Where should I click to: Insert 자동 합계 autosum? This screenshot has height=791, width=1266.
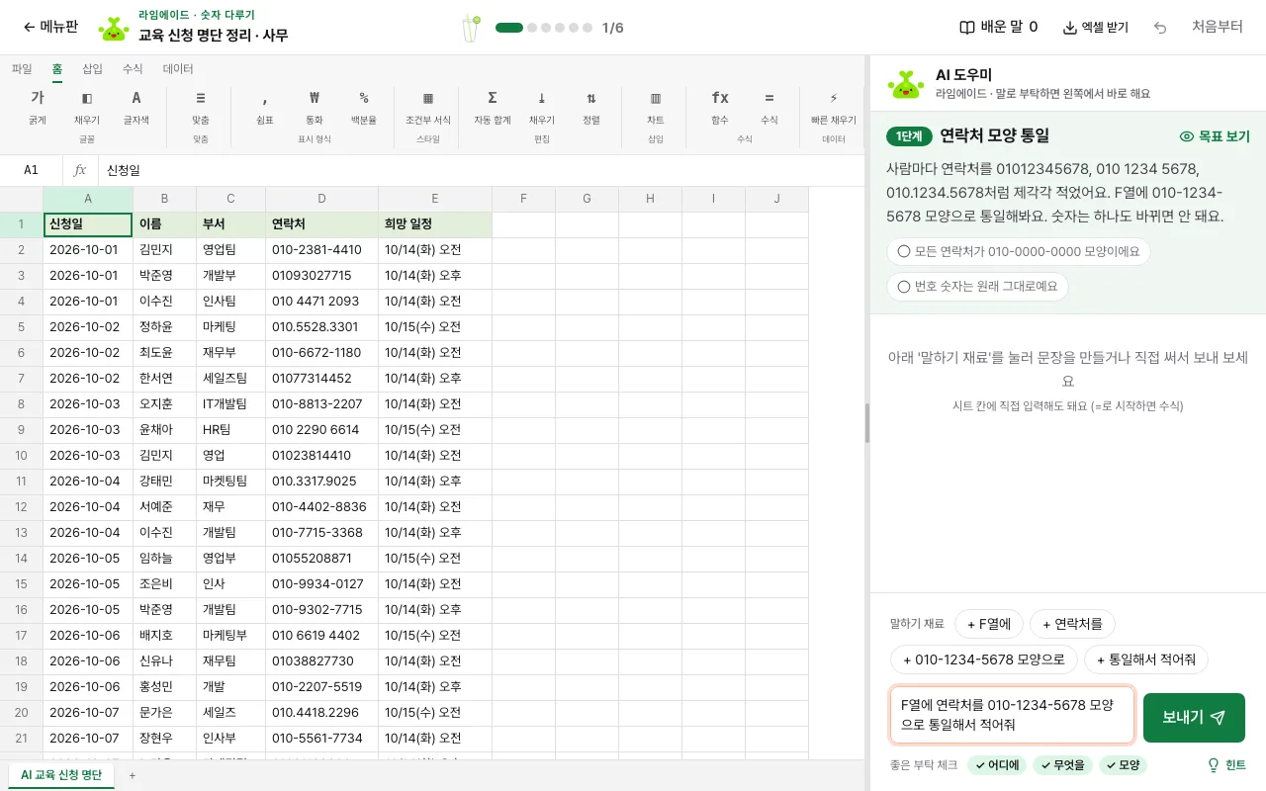[x=493, y=107]
